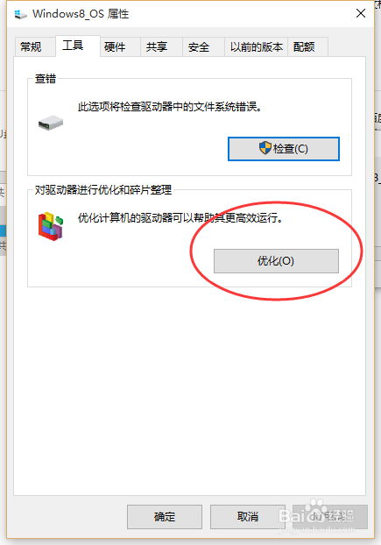Click the 检查(C) button
This screenshot has height=545, width=381.
click(284, 149)
